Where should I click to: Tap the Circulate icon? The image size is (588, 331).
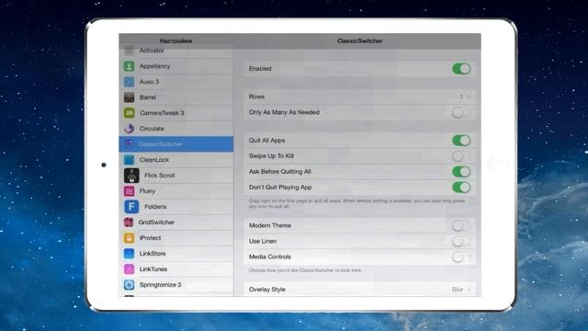tap(129, 129)
